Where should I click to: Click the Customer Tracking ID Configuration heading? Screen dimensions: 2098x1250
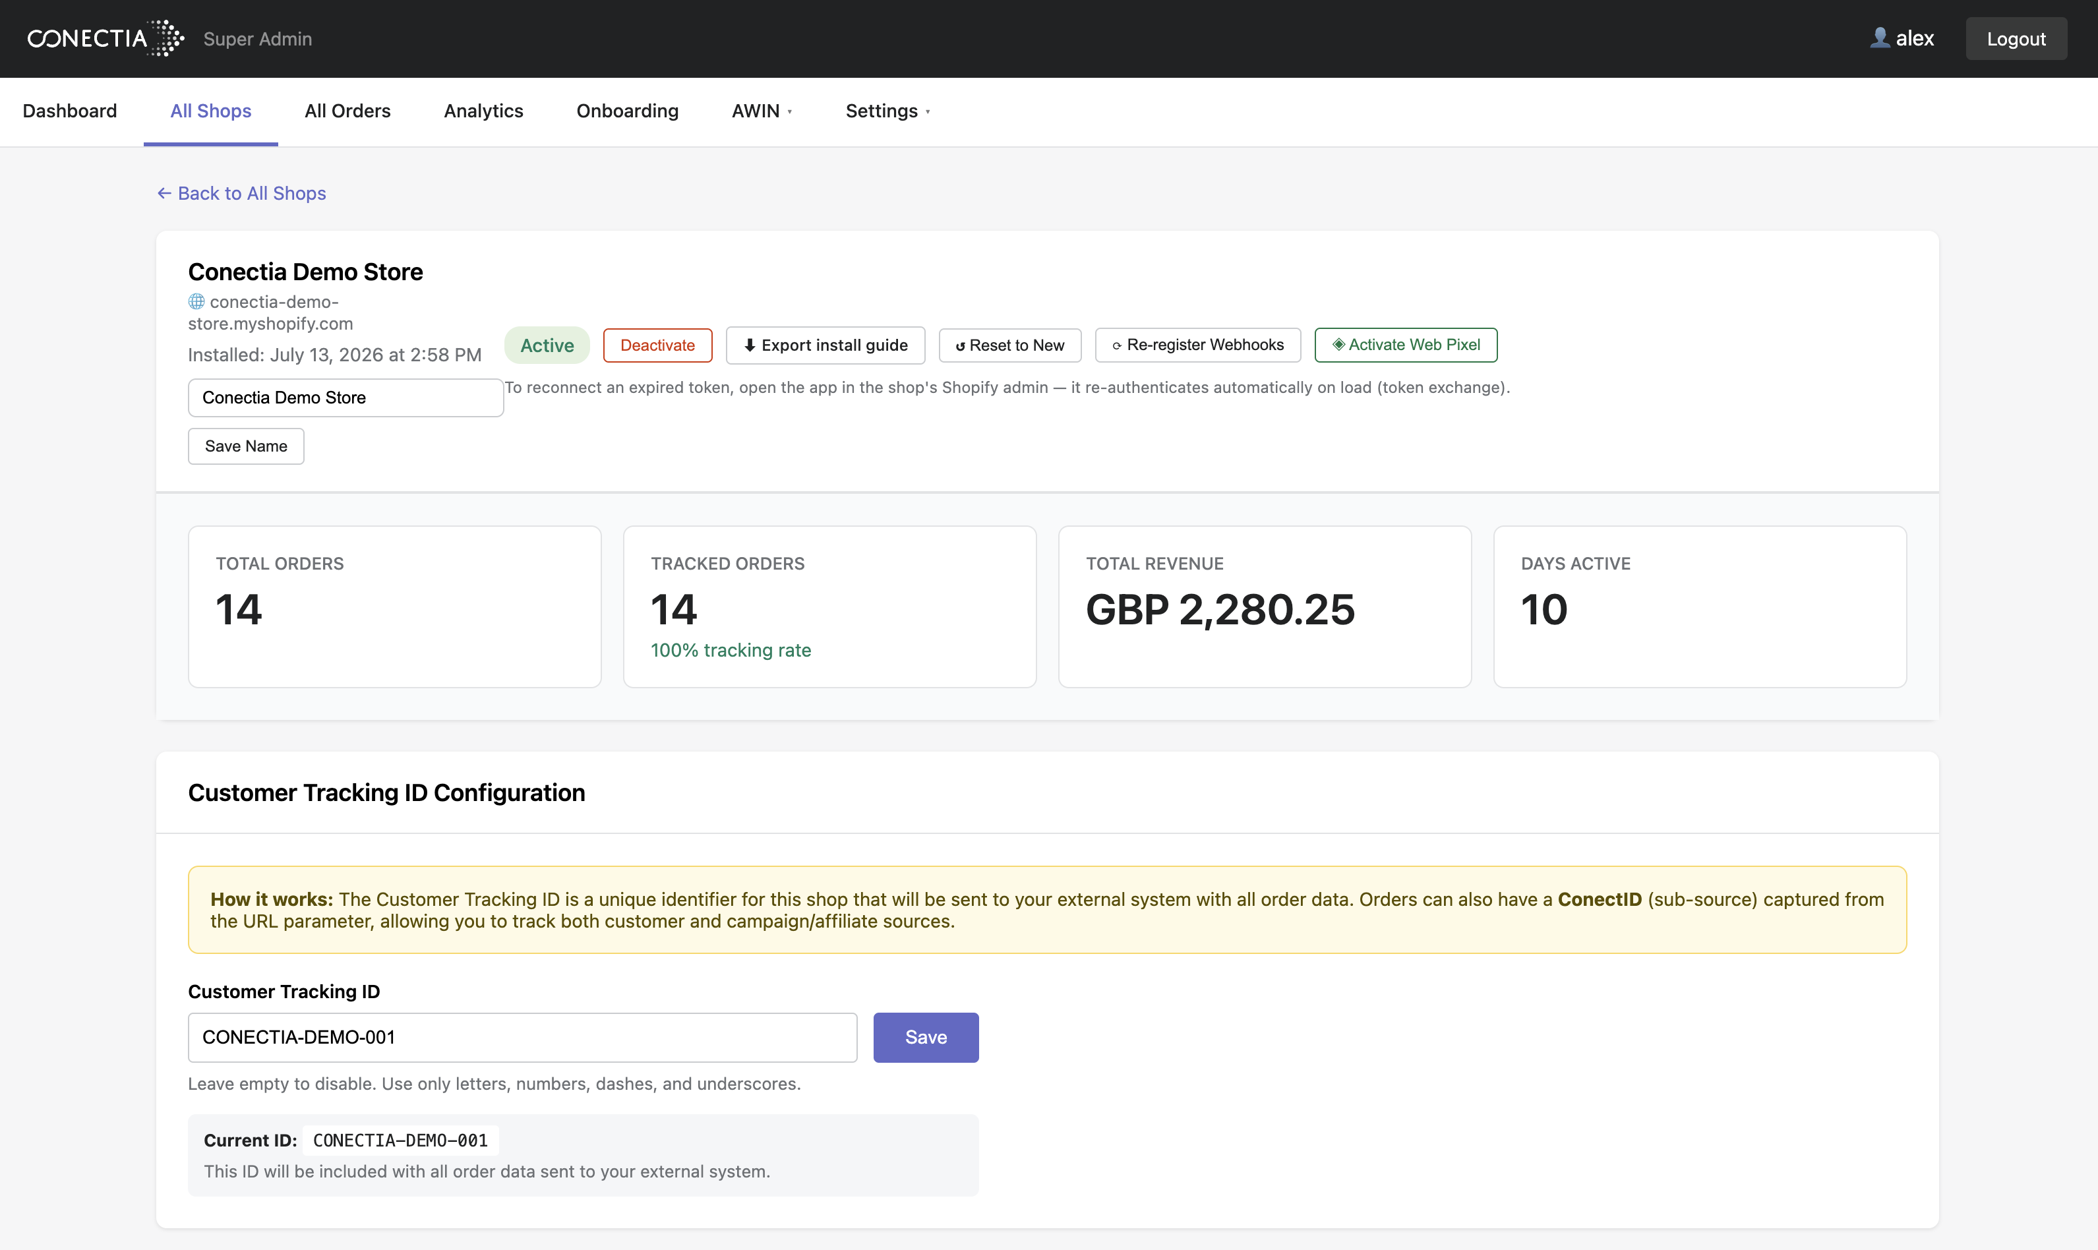pos(386,792)
